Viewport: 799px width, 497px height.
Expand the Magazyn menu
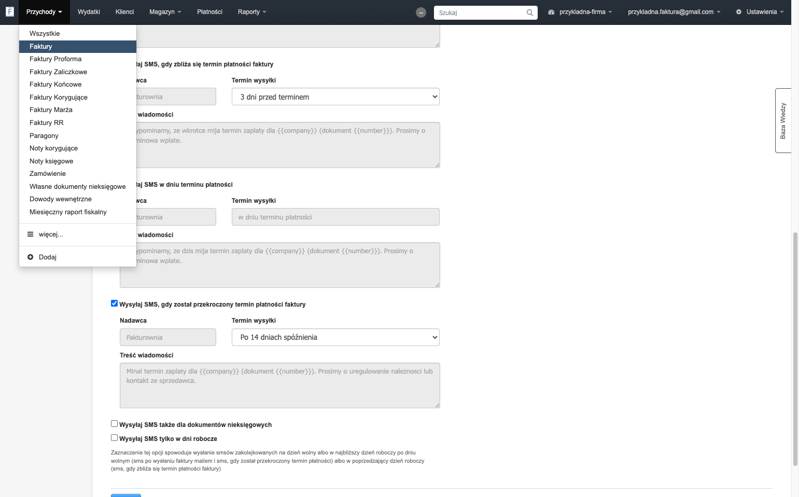165,12
